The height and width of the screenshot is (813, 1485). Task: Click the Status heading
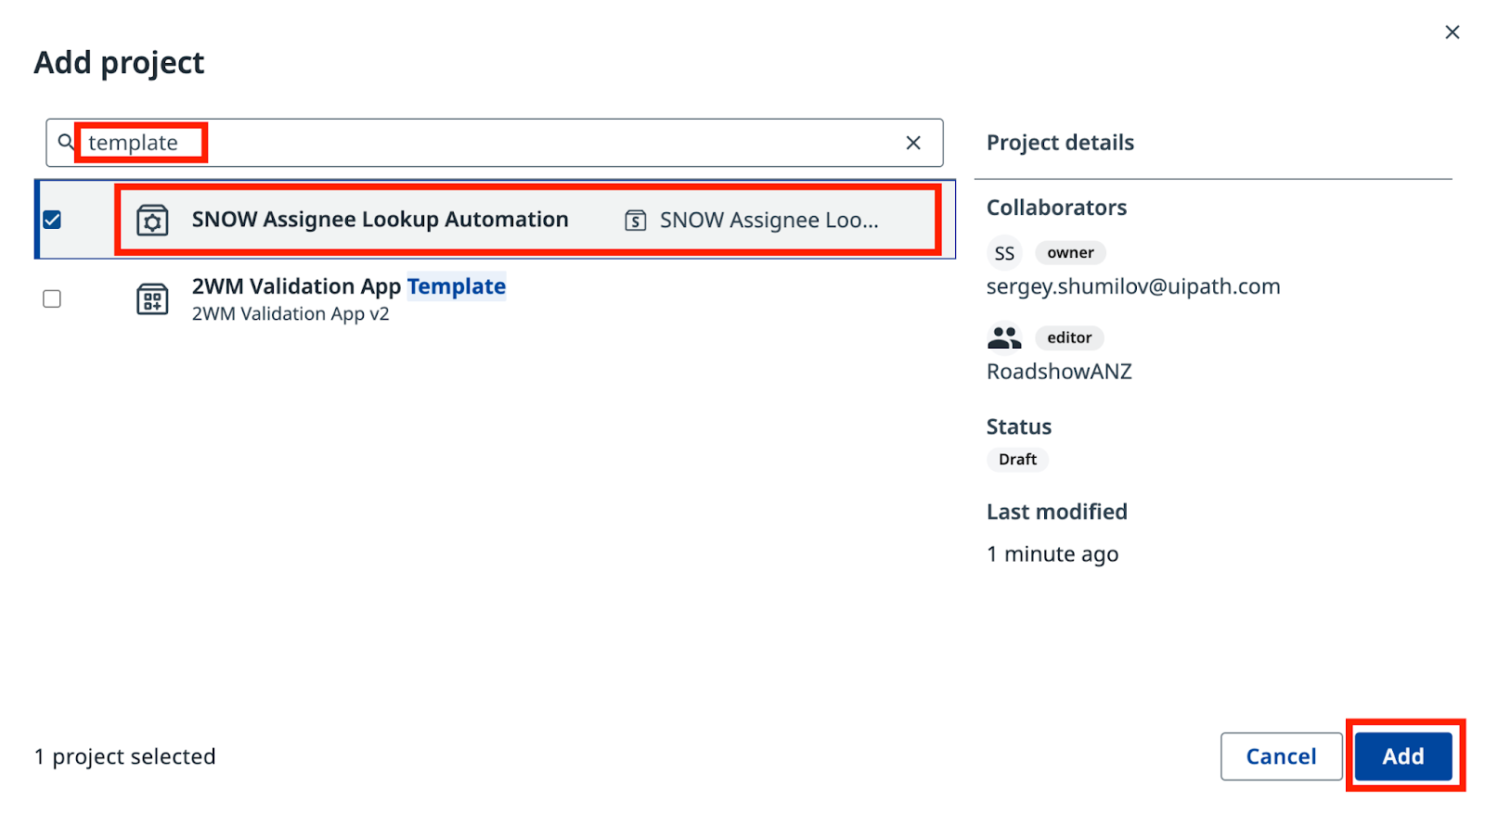[1019, 427]
